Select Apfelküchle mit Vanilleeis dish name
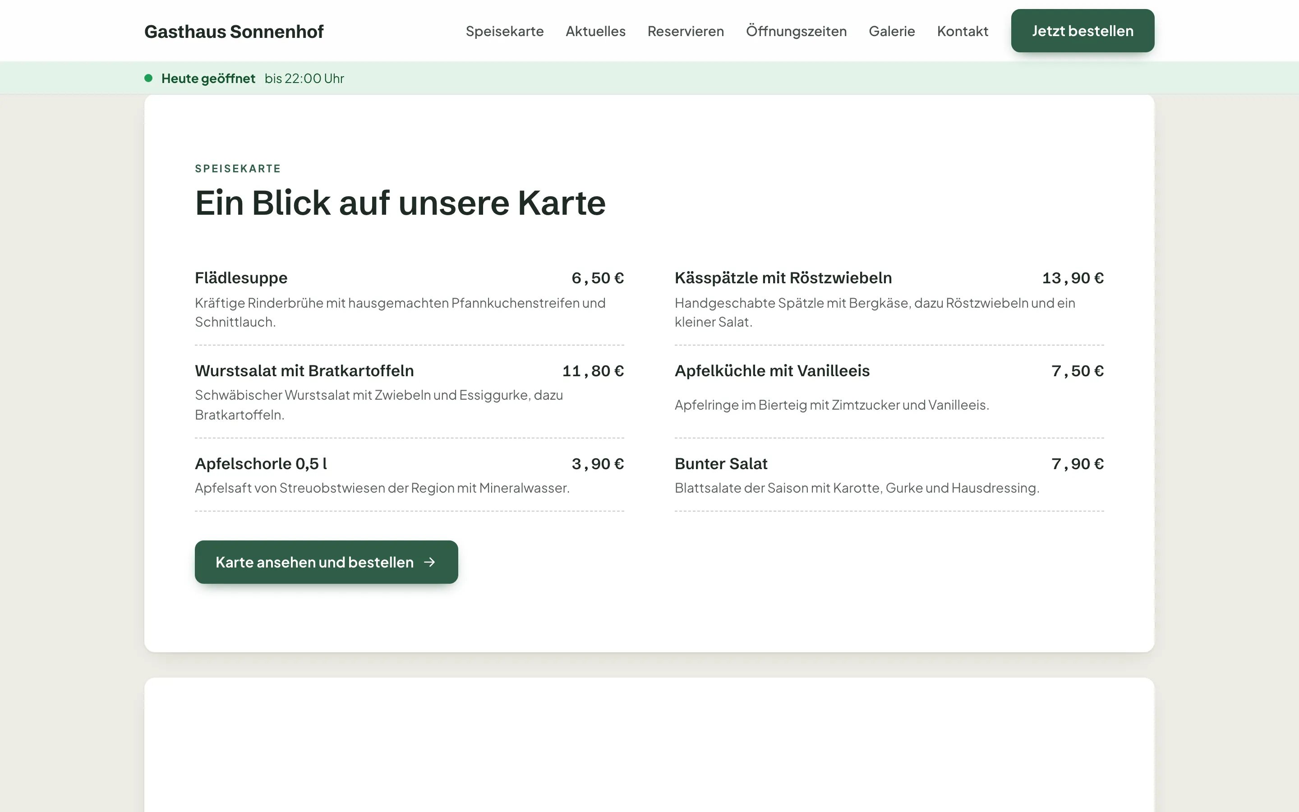The image size is (1299, 812). tap(772, 370)
